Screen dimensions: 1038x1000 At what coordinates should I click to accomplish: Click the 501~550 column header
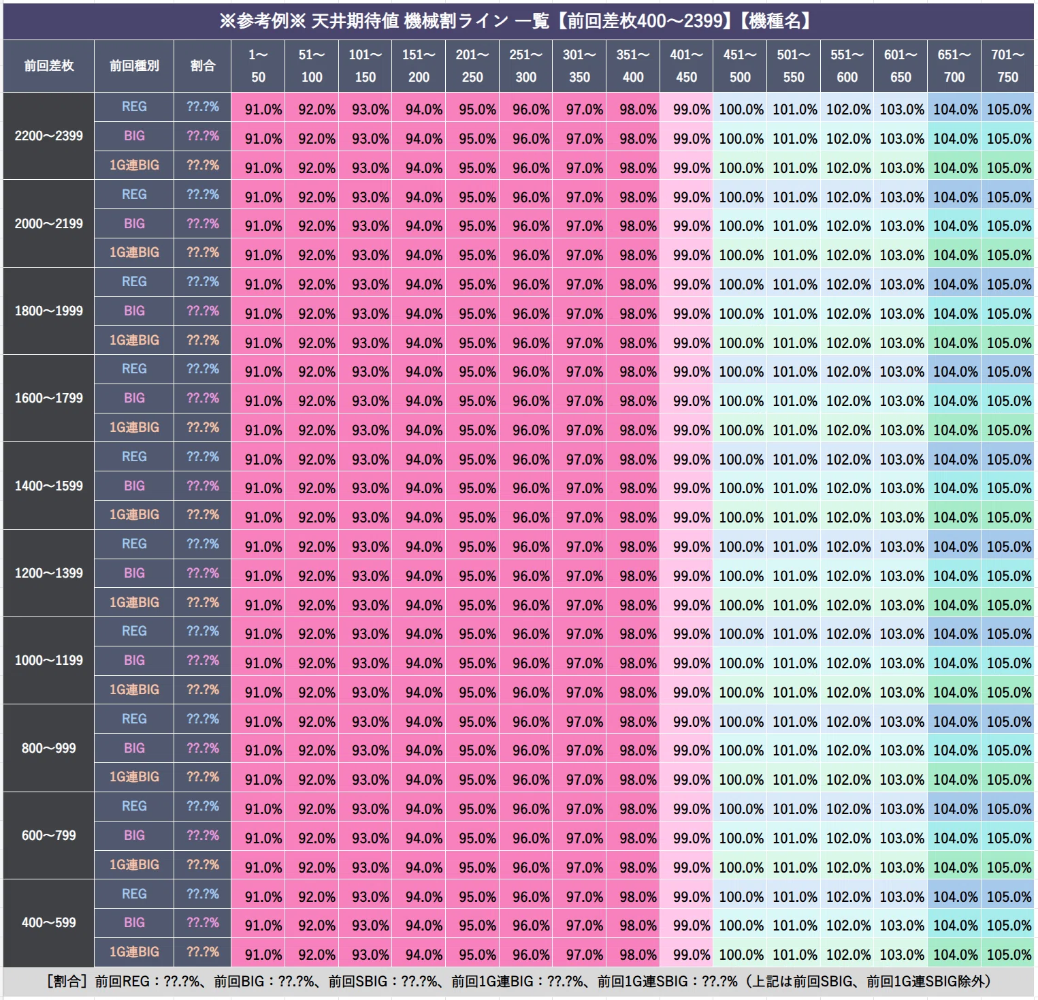pos(794,66)
